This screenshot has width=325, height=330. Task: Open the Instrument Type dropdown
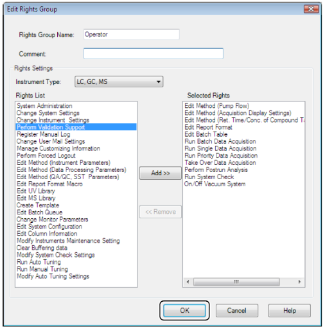pos(119,82)
